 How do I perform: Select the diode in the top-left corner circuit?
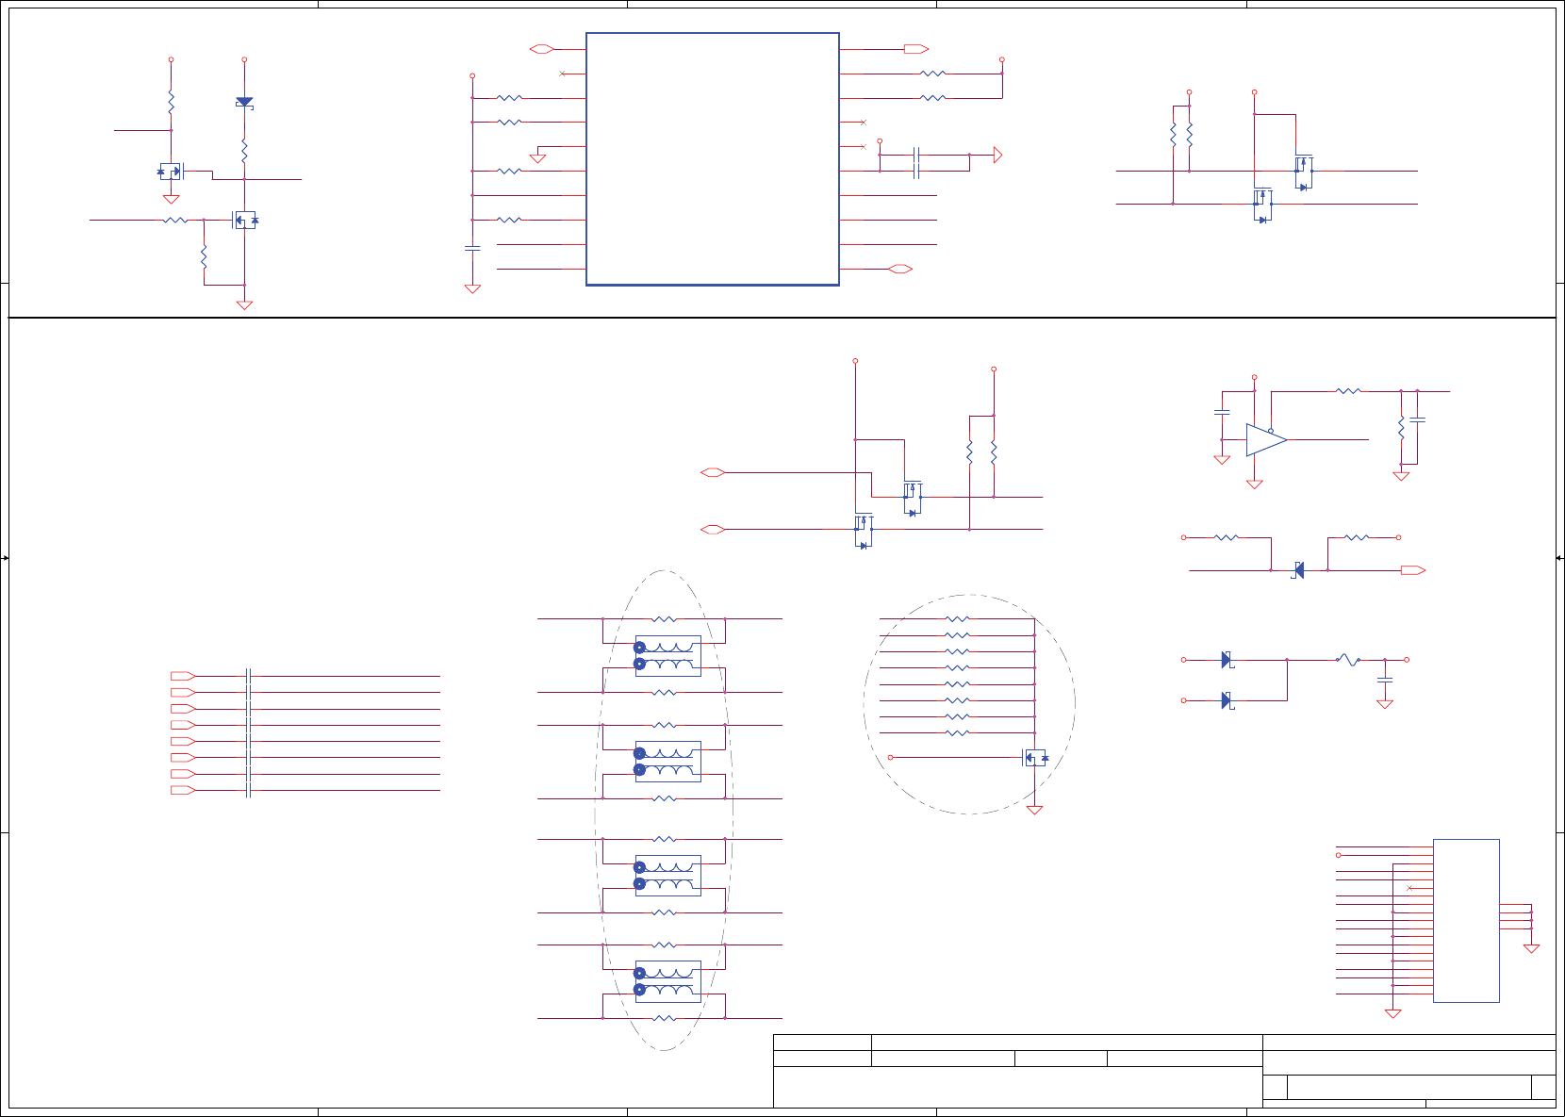(244, 102)
